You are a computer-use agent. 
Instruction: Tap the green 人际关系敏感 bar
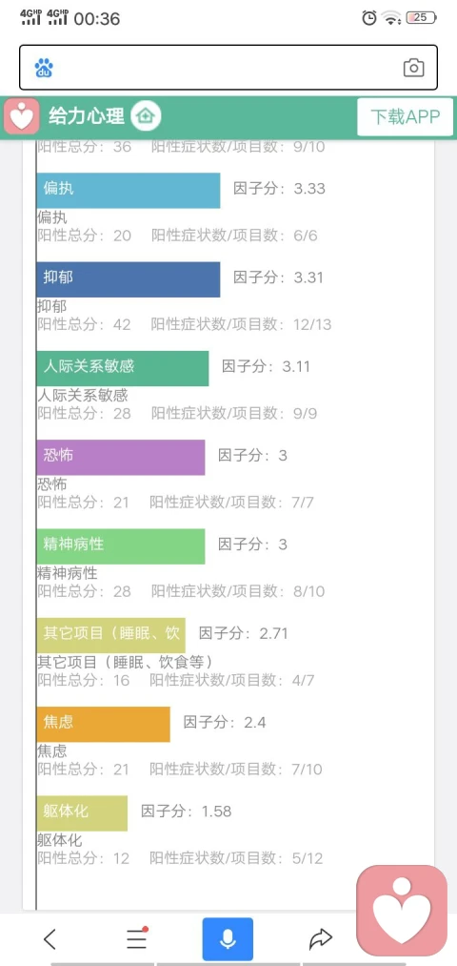[x=123, y=368]
